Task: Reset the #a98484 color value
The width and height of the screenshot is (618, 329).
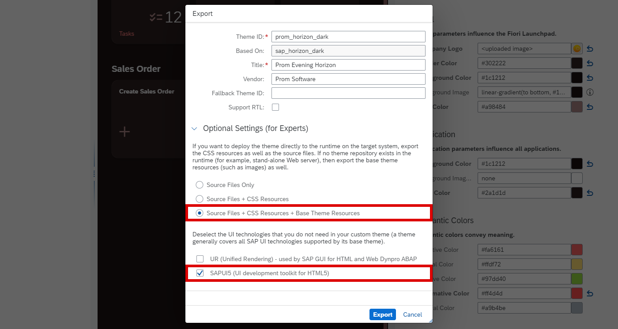Action: (x=590, y=107)
